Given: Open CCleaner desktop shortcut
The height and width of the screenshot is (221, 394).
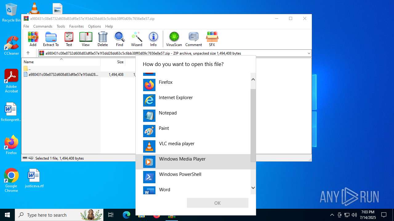Looking at the screenshot, I should pos(11,45).
